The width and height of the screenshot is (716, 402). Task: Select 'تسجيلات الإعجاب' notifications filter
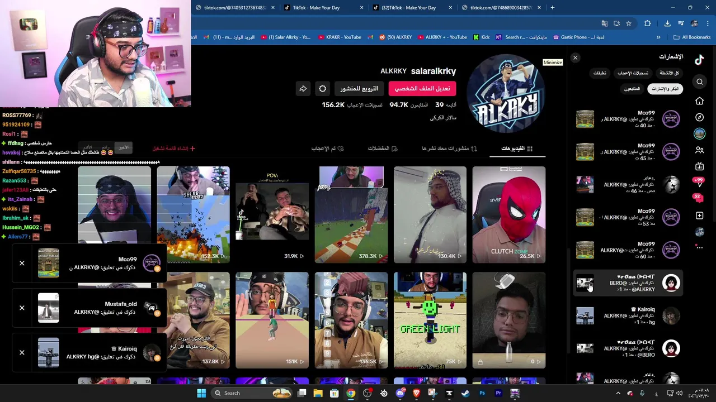click(x=633, y=73)
